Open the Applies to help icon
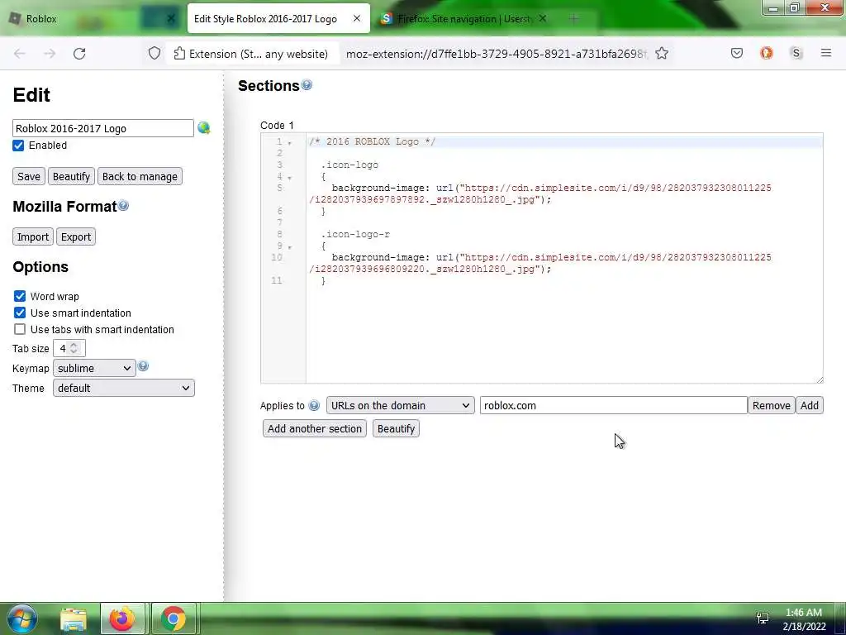This screenshot has width=846, height=635. [x=314, y=405]
